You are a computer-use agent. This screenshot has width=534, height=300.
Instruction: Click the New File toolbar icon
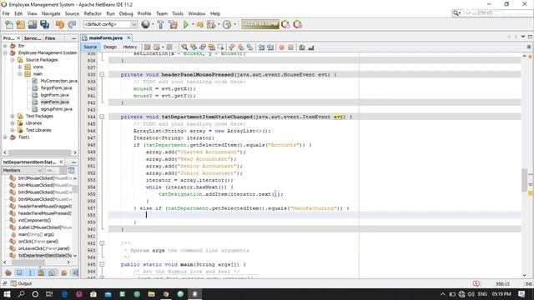tap(9, 24)
